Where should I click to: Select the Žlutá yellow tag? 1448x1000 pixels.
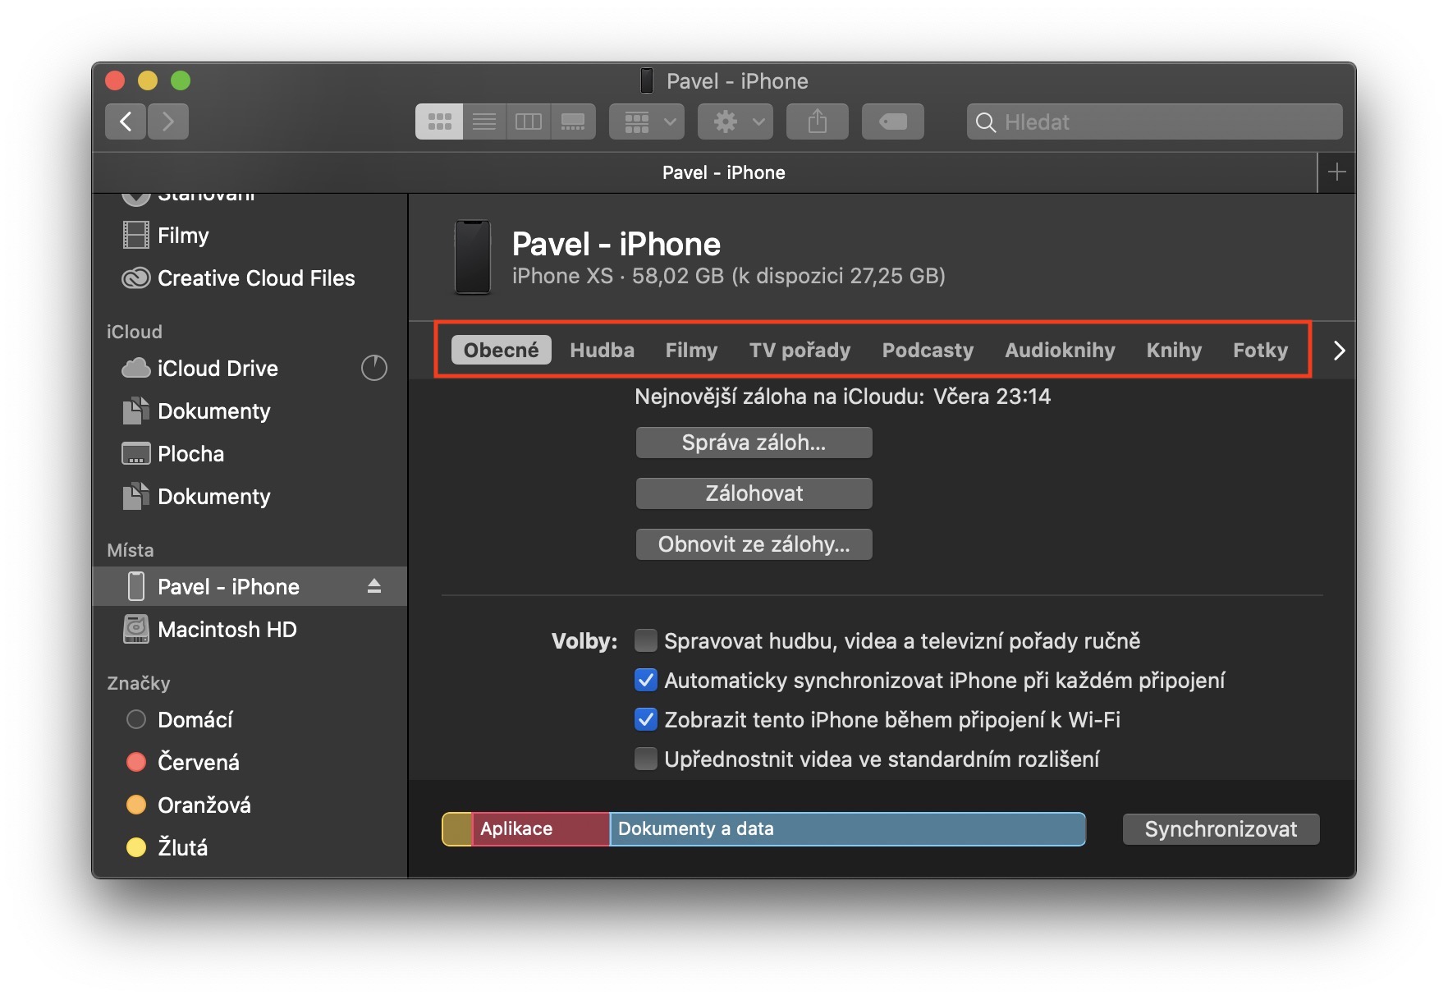250,848
